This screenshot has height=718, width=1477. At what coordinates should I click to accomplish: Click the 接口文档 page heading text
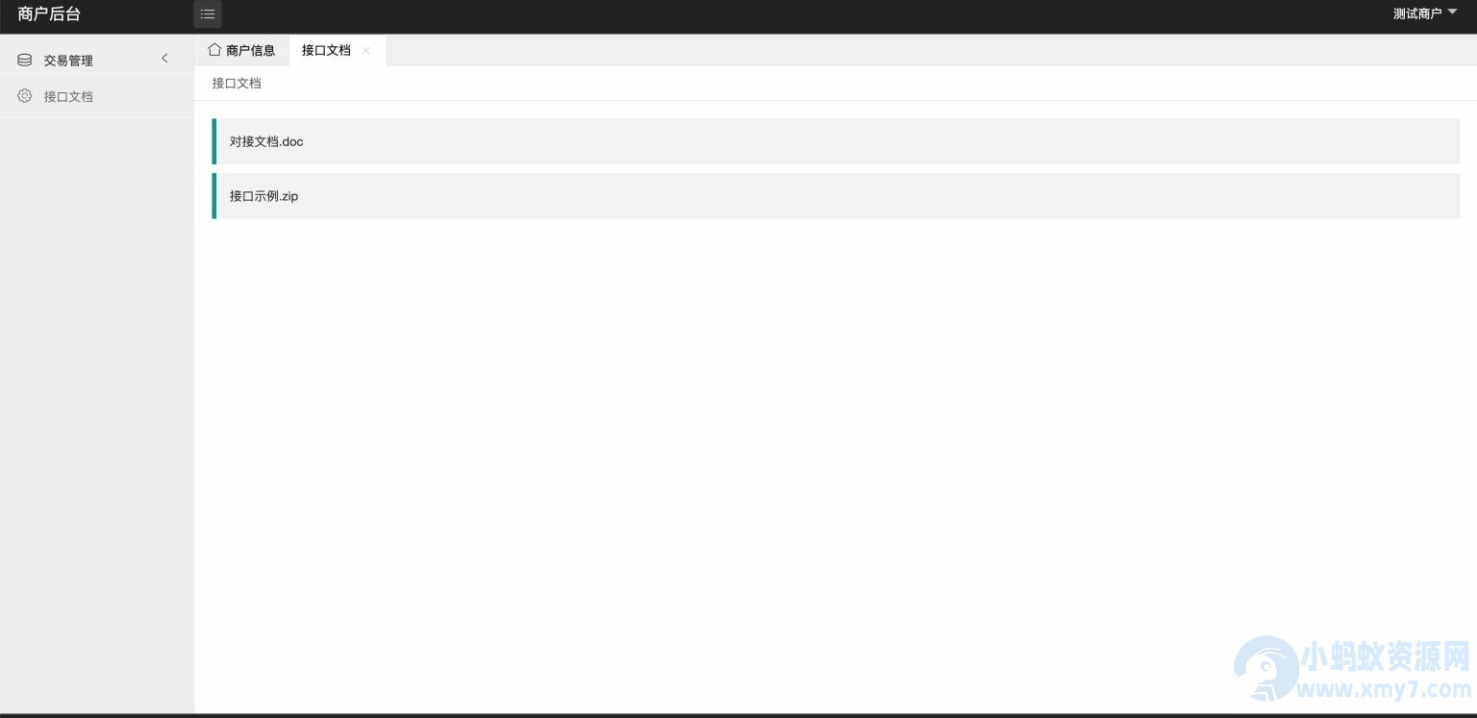[x=237, y=84]
